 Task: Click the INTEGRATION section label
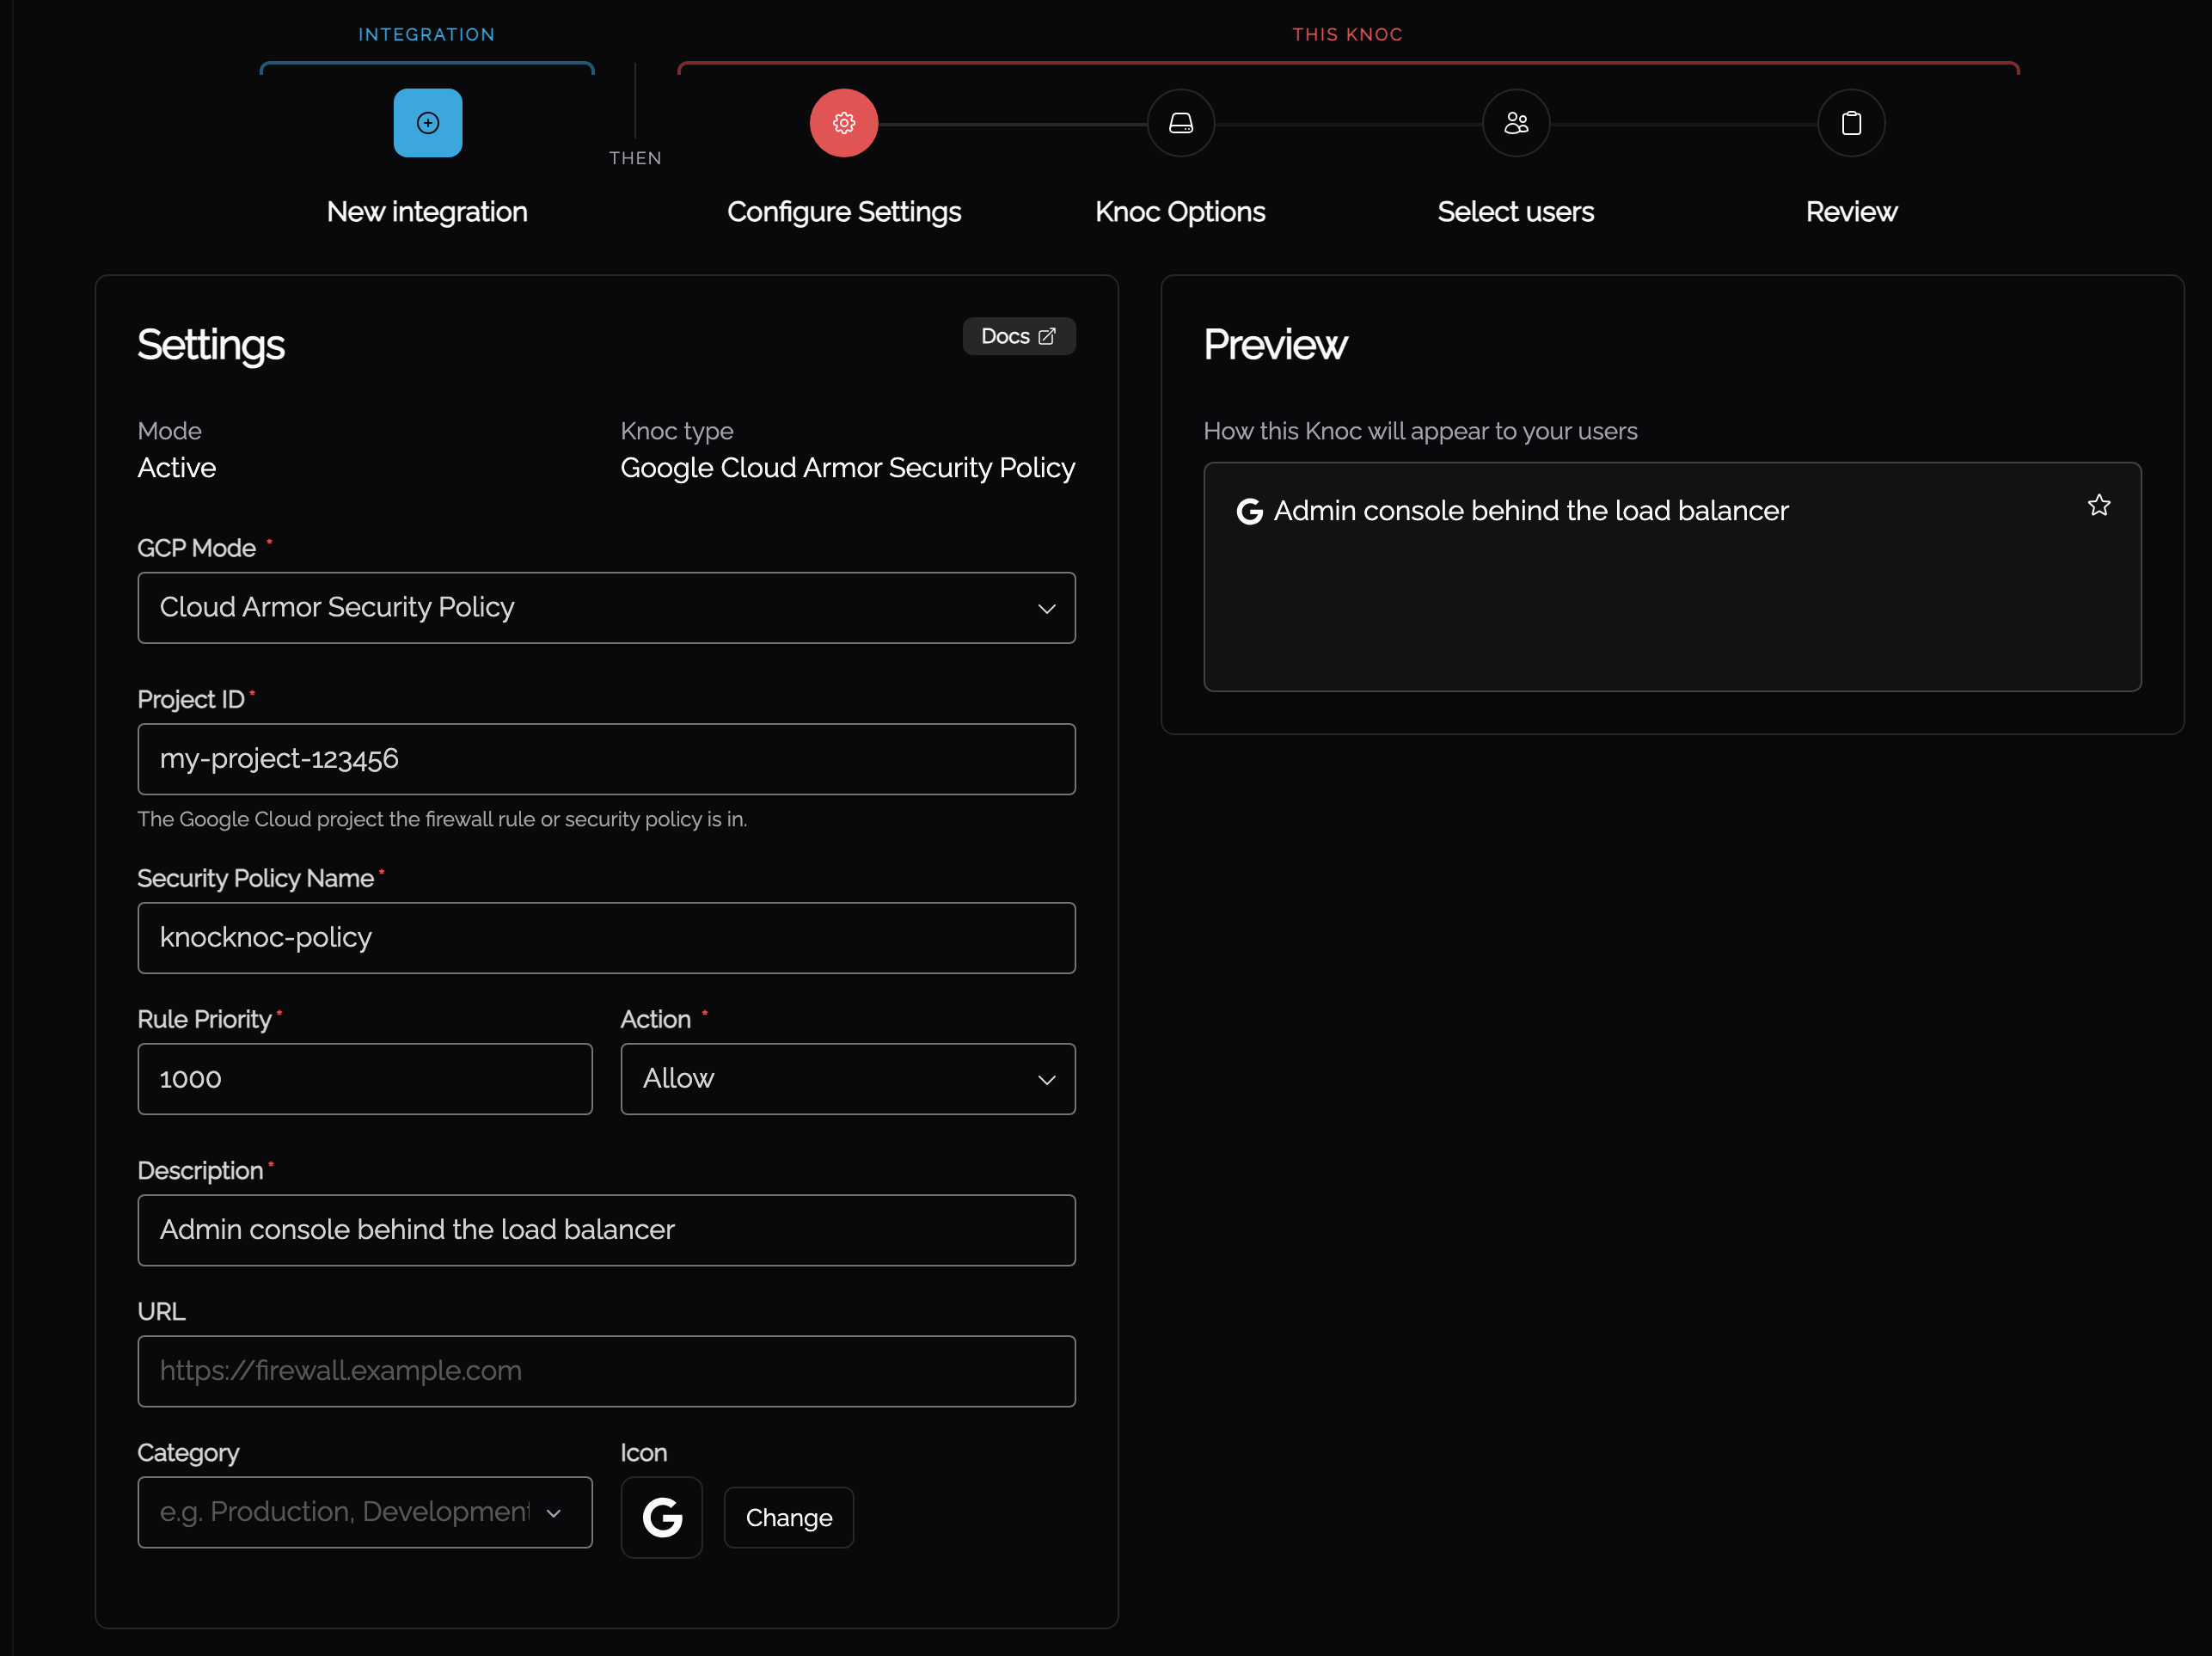tap(427, 35)
